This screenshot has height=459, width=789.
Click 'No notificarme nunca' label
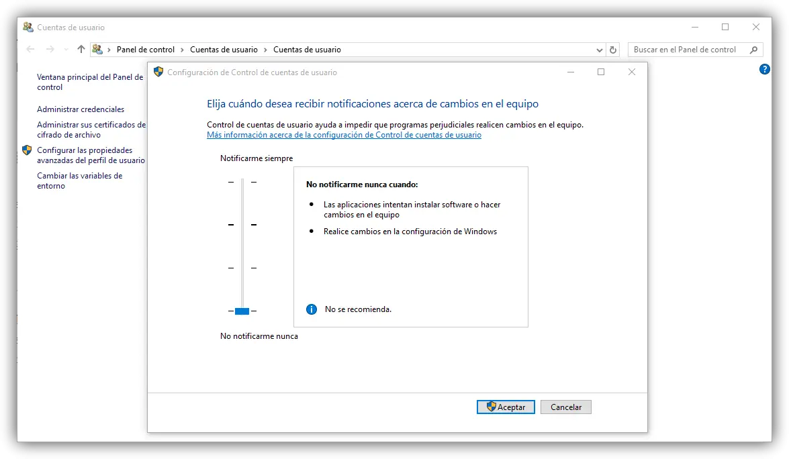[259, 336]
